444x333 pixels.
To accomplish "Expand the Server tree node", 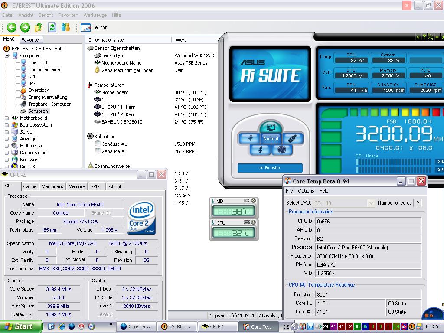I will [x=7, y=132].
